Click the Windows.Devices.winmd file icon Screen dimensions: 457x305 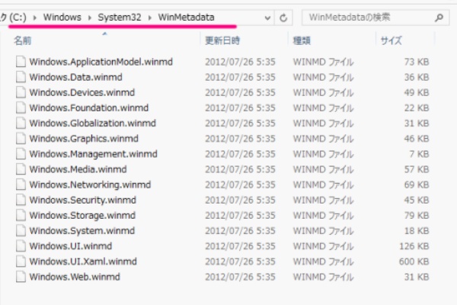[x=21, y=92]
